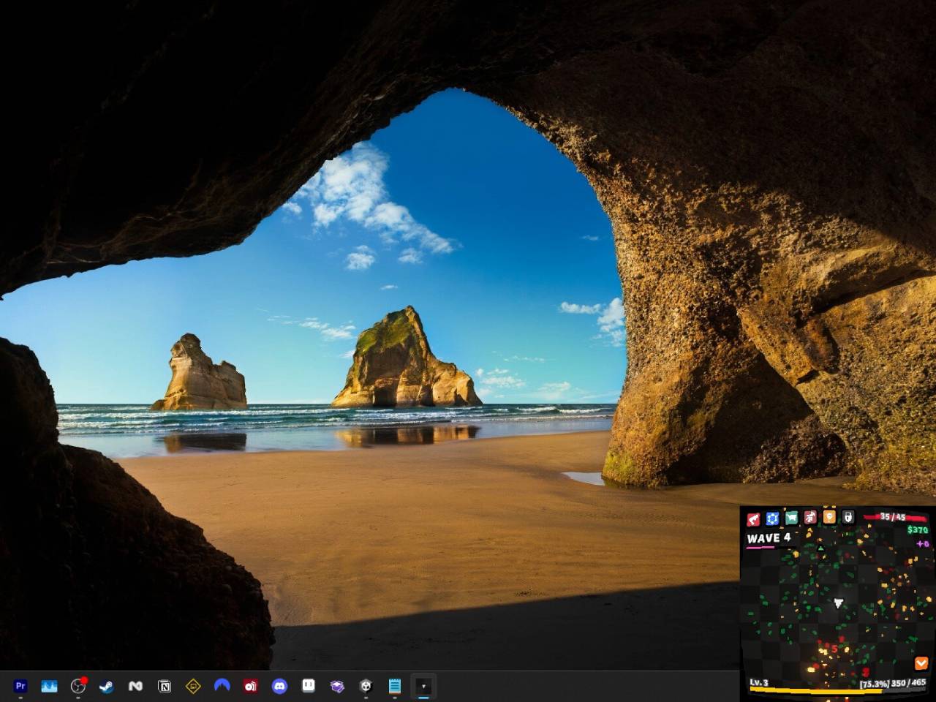Open Unity Hub from the taskbar
936x702 pixels.
coord(366,686)
